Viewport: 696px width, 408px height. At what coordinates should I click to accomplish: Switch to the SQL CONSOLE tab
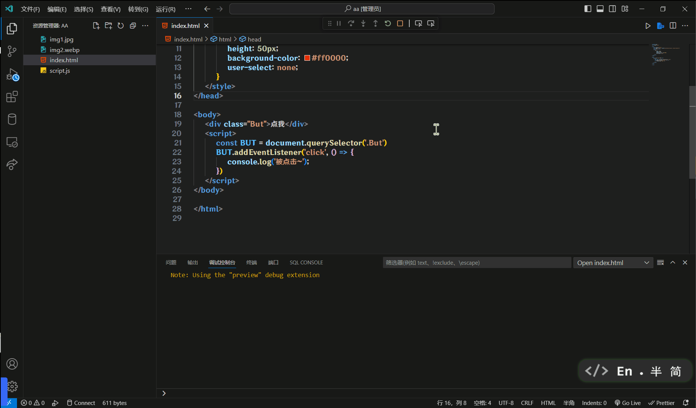[x=306, y=262]
